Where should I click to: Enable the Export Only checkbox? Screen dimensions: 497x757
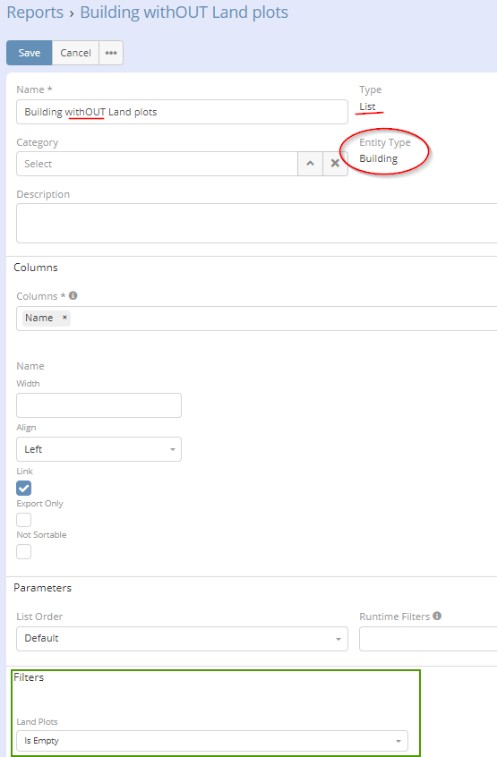tap(23, 520)
